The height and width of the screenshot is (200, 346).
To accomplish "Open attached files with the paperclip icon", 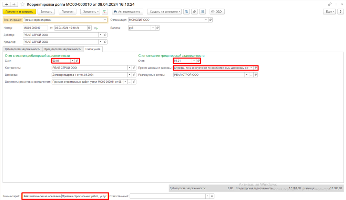I will tap(194, 12).
